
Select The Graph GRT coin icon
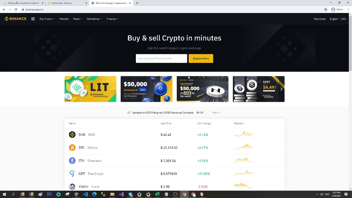[x=72, y=174]
